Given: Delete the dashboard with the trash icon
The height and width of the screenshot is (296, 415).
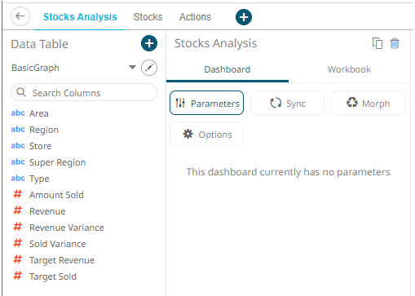Looking at the screenshot, I should [x=395, y=43].
